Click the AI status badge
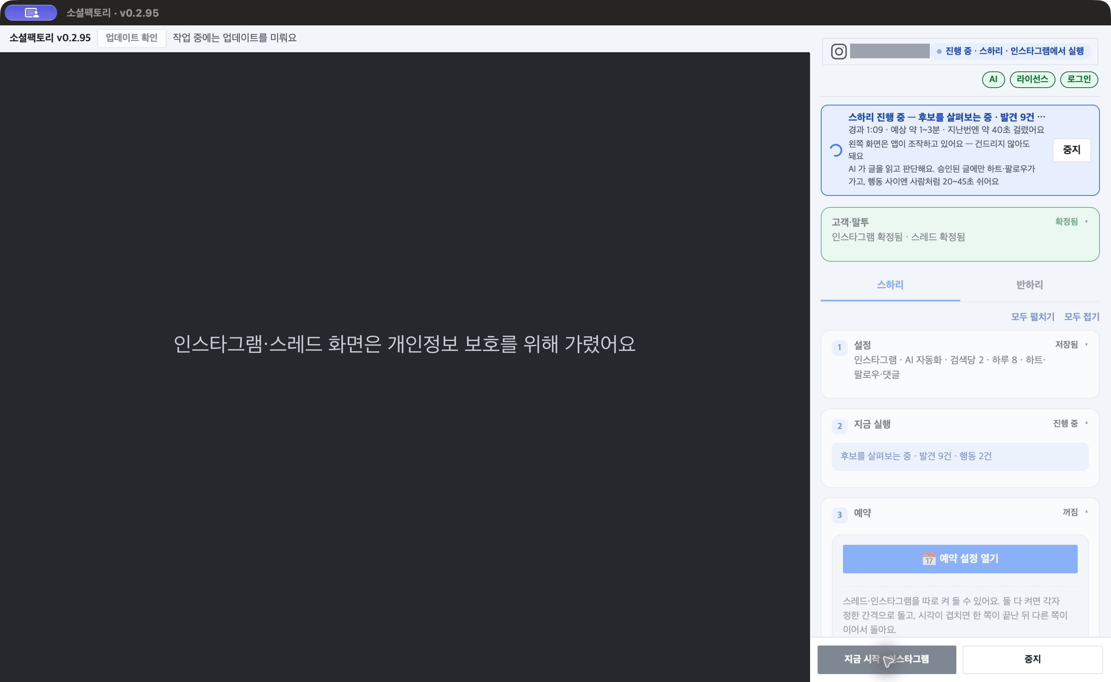The height and width of the screenshot is (682, 1111). pos(993,79)
